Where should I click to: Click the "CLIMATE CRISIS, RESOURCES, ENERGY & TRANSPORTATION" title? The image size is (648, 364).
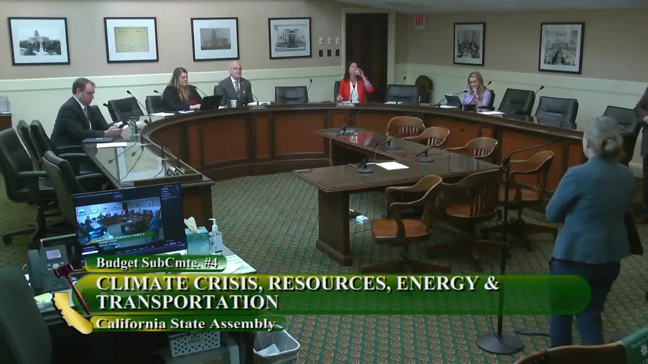(x=298, y=292)
